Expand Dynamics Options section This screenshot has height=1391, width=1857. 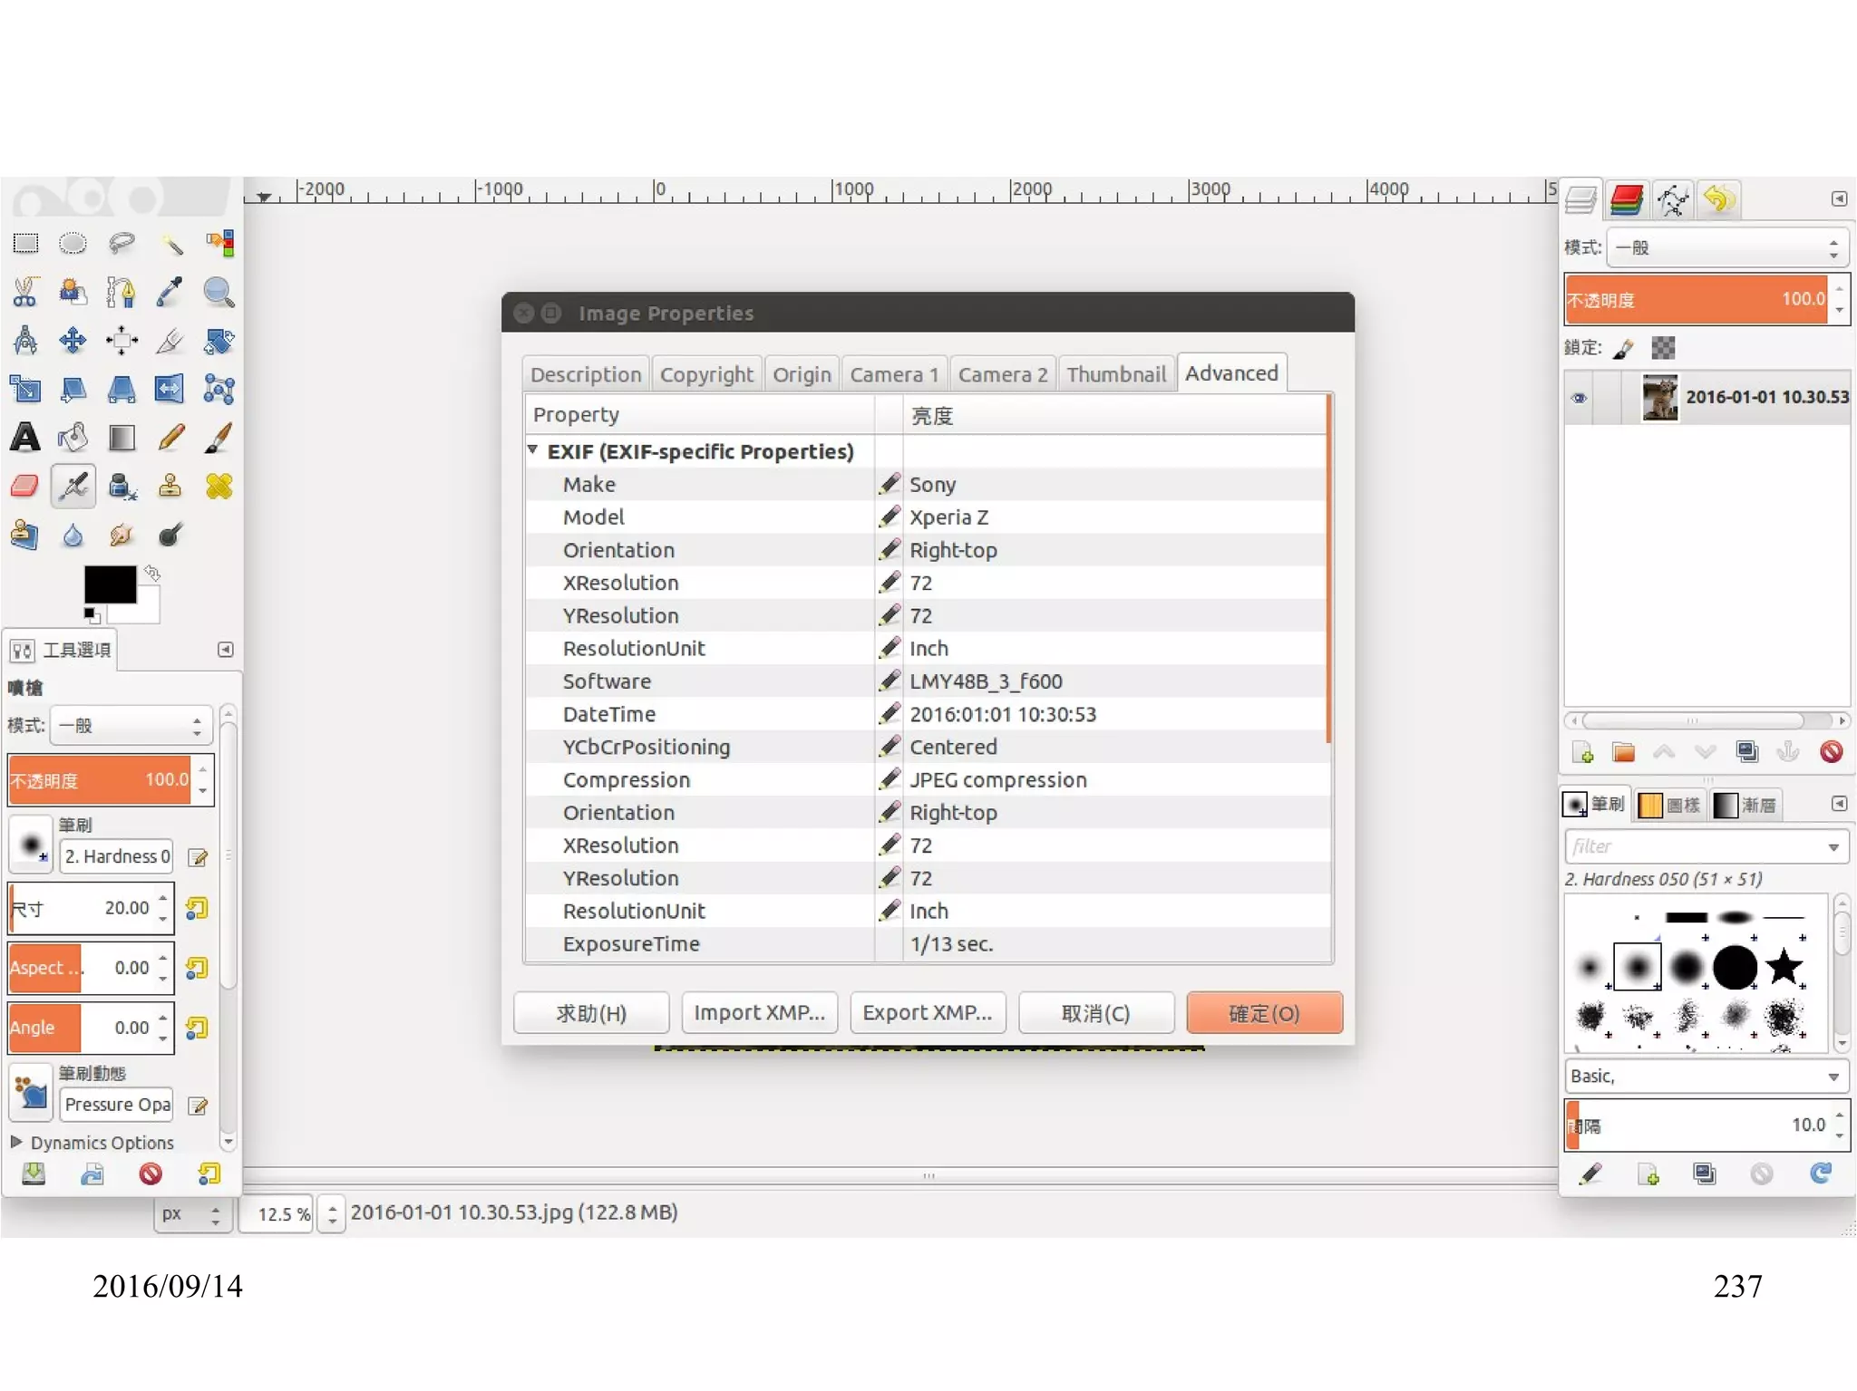(x=16, y=1142)
